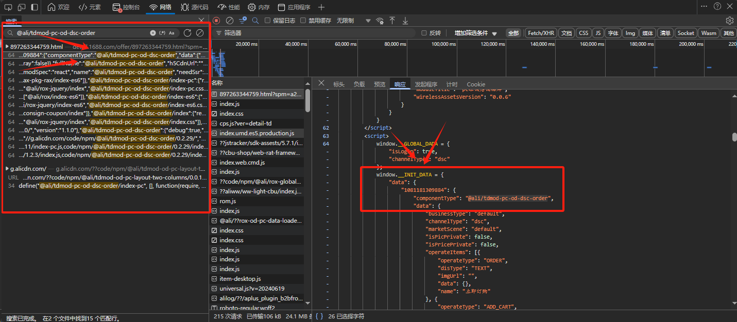Screen dimensions: 737x322
Task: Select item-desktop.js request
Action: tap(258, 279)
